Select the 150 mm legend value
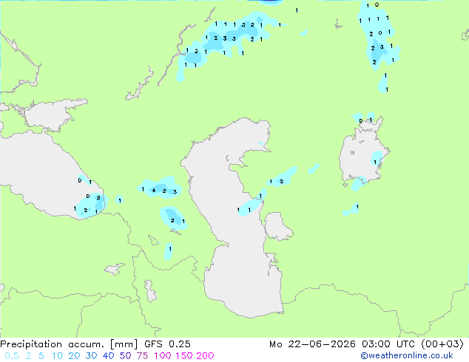469x362 pixels. pos(184,356)
